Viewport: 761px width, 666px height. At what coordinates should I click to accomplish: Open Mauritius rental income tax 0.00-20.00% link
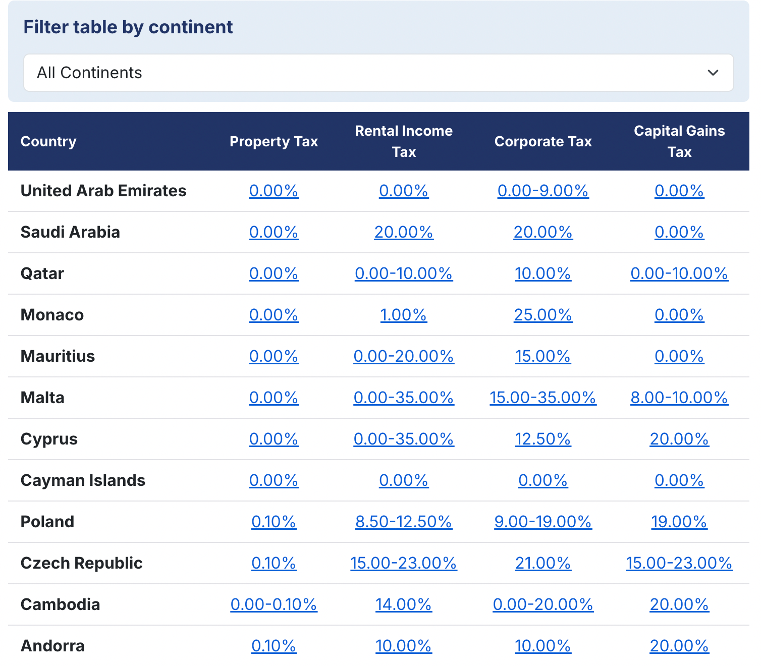pos(403,356)
